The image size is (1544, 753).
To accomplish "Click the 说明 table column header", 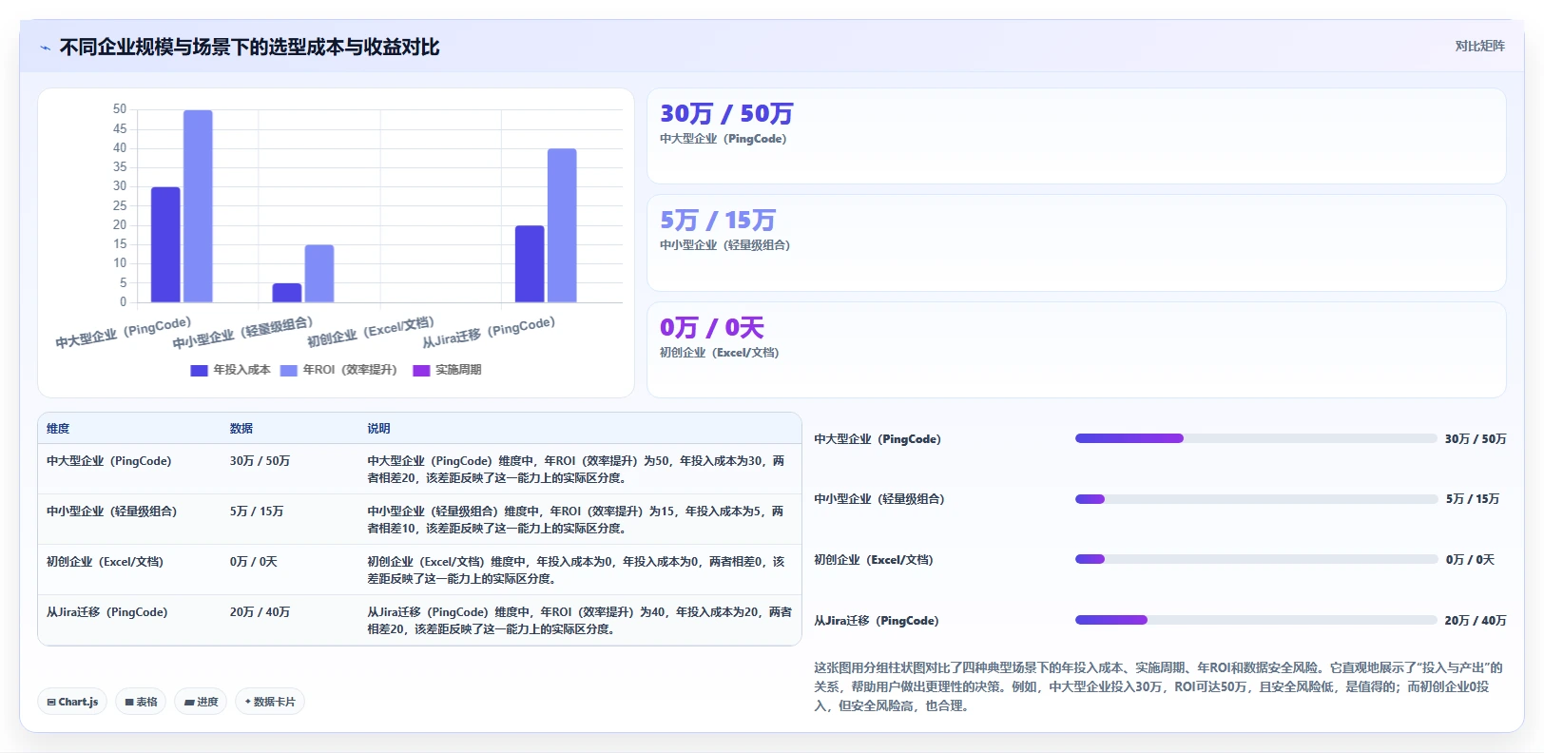I will click(x=378, y=429).
